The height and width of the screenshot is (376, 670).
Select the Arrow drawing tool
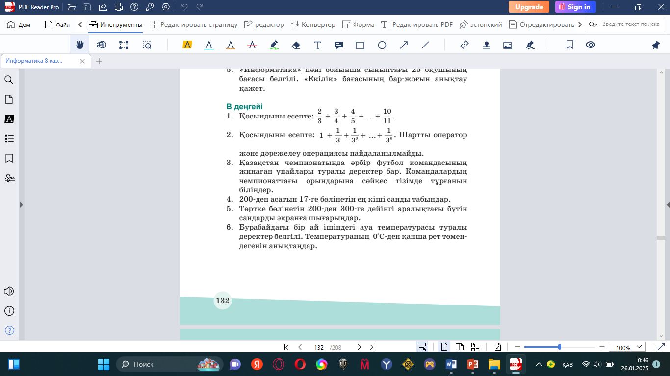coord(404,45)
